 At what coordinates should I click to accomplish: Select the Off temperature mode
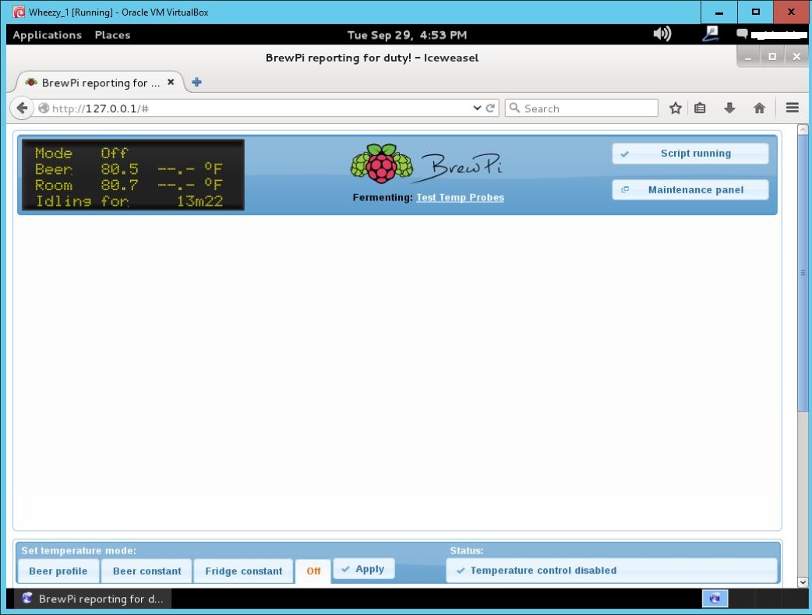(313, 571)
